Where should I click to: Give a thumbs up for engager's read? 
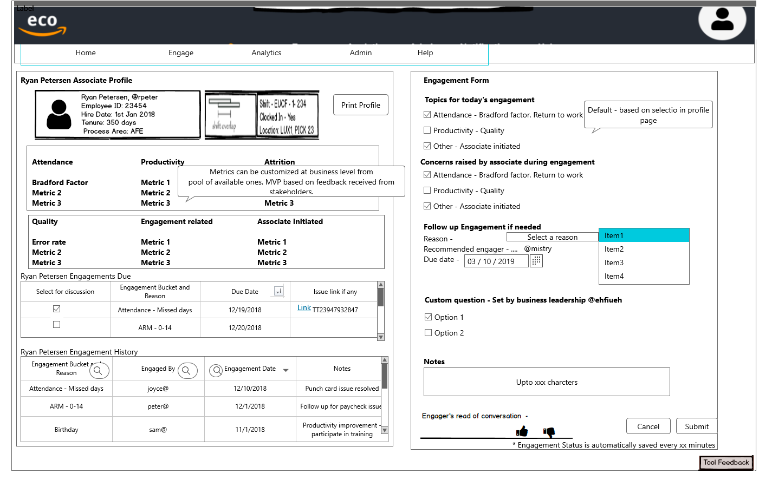point(521,430)
